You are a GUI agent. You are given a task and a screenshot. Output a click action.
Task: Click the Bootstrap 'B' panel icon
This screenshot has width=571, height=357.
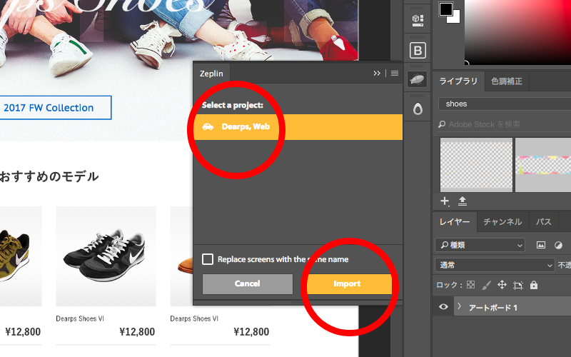tap(418, 50)
